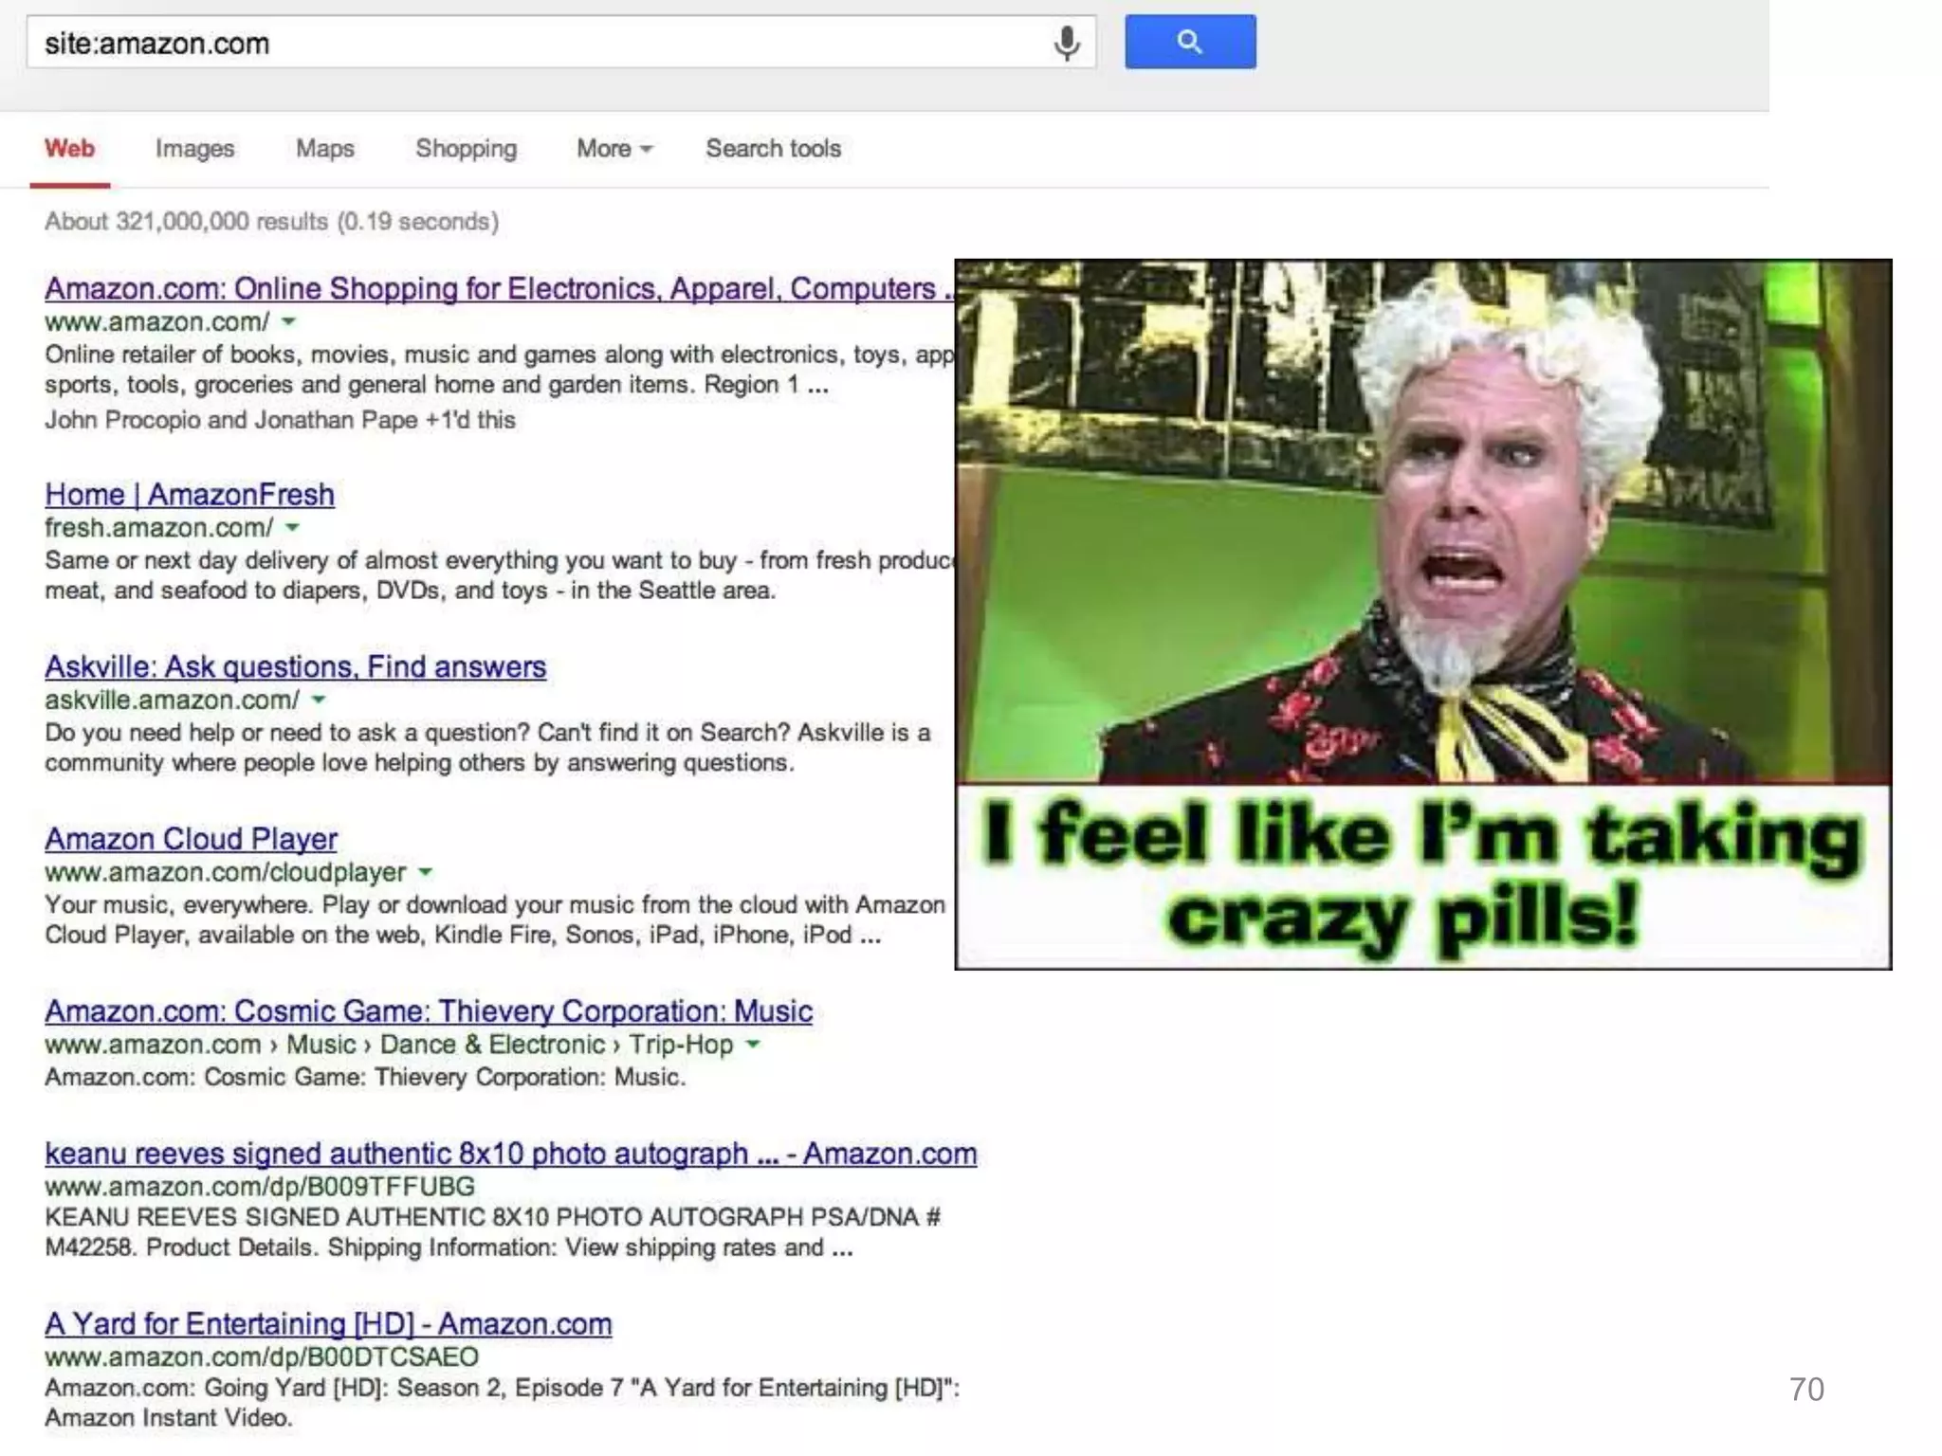Open the Maps tab
This screenshot has height=1456, width=1942.
(x=324, y=149)
